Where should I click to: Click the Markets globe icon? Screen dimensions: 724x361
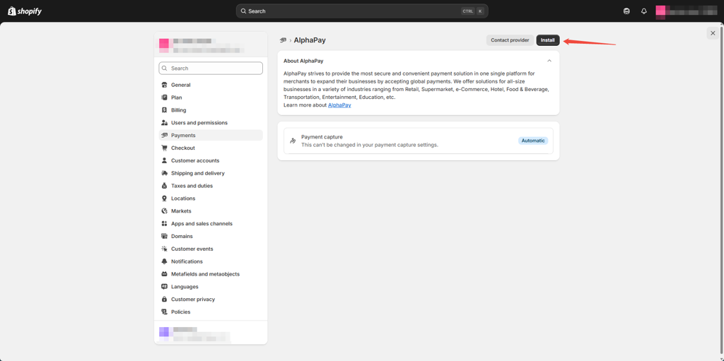(164, 211)
